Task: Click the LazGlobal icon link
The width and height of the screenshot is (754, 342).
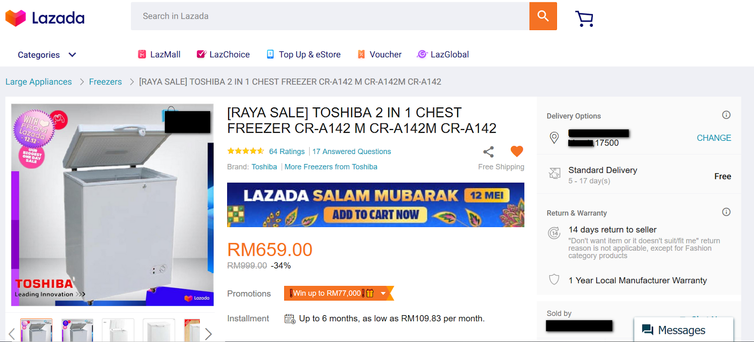Action: pyautogui.click(x=443, y=55)
